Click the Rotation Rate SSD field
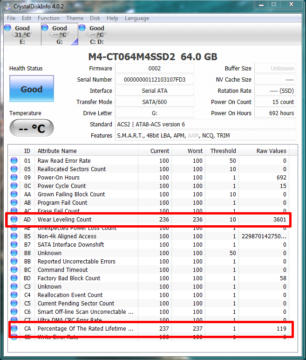The width and height of the screenshot is (306, 360). pyautogui.click(x=275, y=90)
